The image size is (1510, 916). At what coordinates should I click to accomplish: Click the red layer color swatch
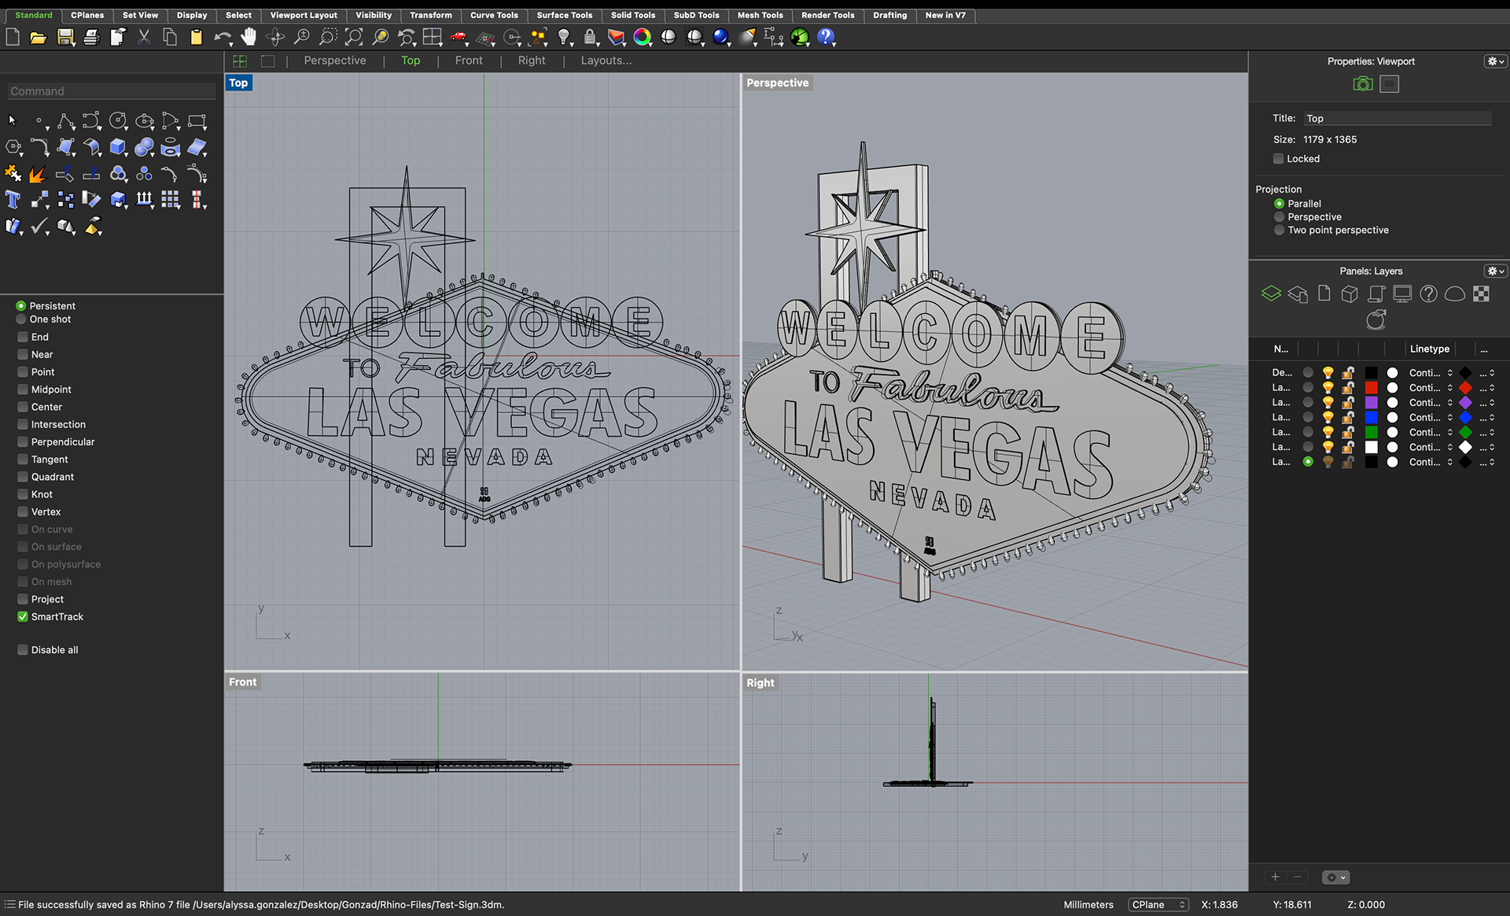pyautogui.click(x=1371, y=388)
